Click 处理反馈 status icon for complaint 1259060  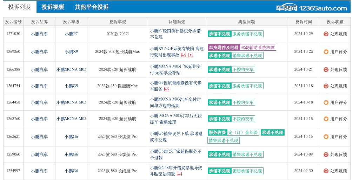(x=326, y=154)
